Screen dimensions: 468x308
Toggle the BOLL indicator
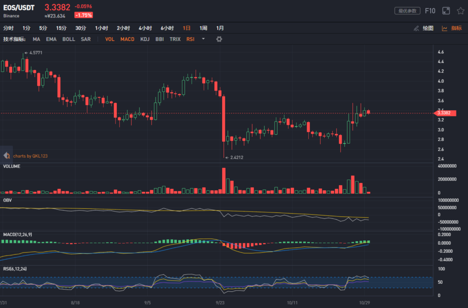pyautogui.click(x=69, y=39)
